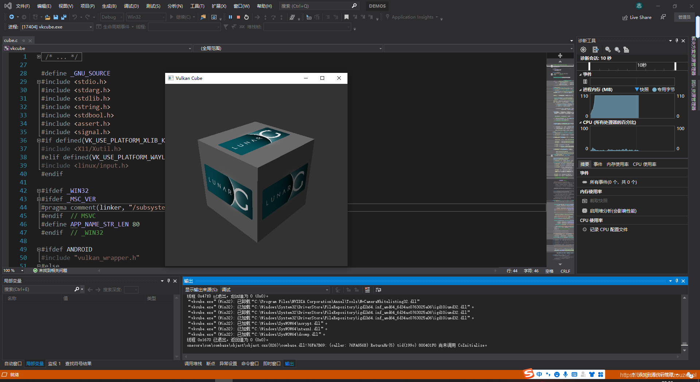
Task: Enable heap analysis (affects performance)
Action: click(609, 211)
